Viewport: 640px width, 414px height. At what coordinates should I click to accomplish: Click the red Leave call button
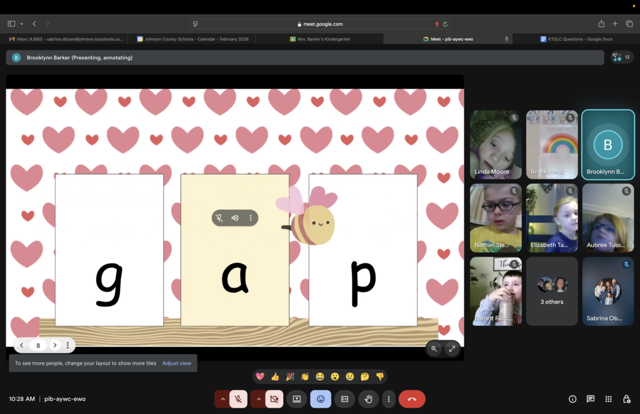pos(411,399)
